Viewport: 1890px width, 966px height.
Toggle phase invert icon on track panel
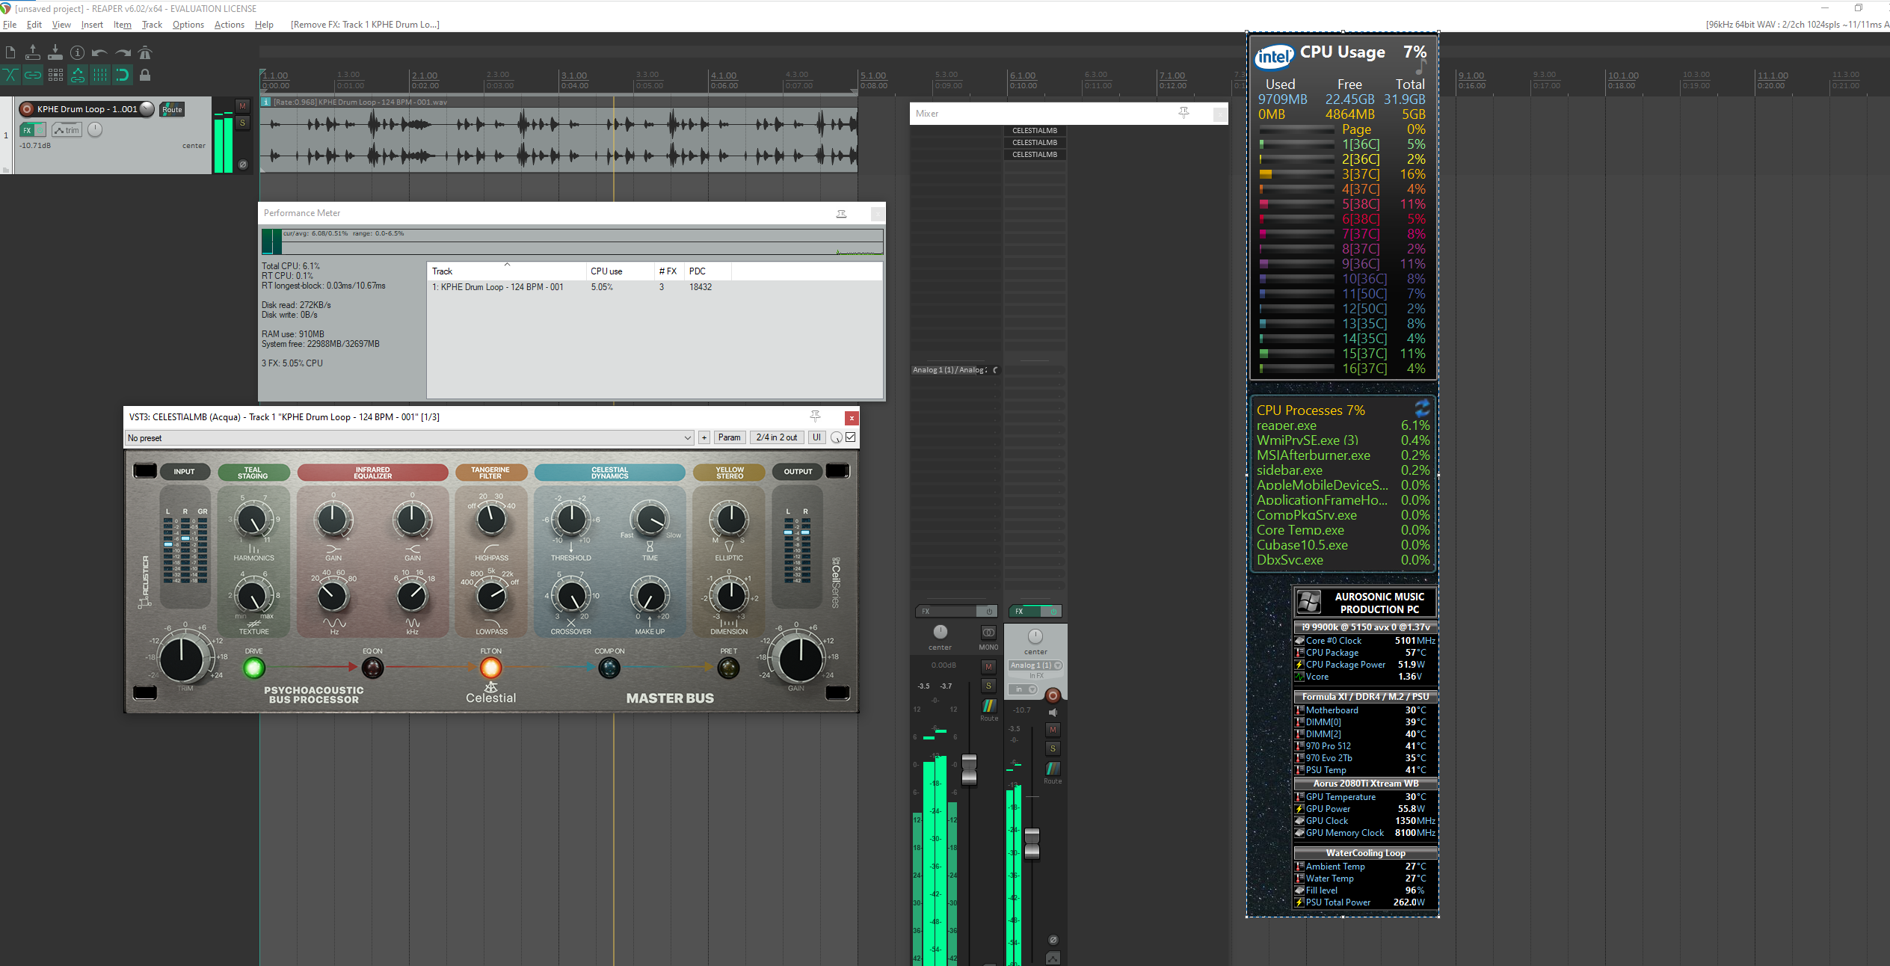(x=242, y=164)
